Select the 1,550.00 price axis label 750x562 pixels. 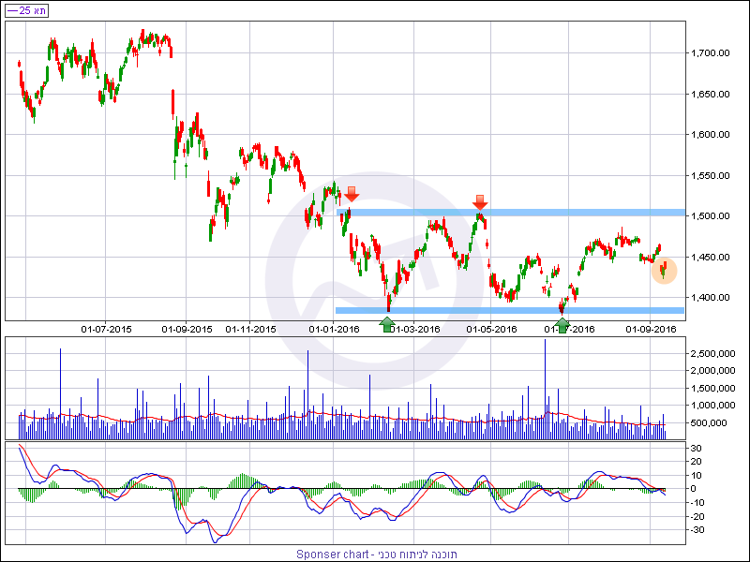pos(711,176)
